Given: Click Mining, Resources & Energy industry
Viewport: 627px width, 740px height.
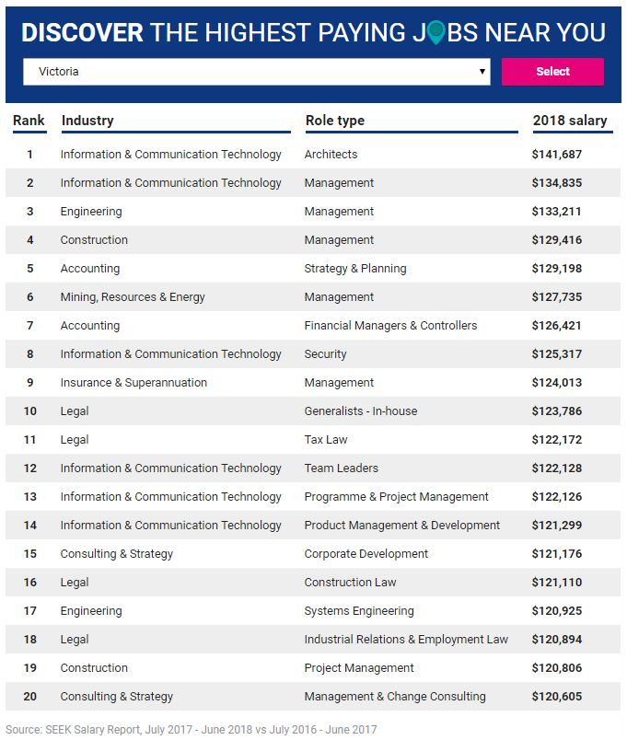Looking at the screenshot, I should click(133, 297).
